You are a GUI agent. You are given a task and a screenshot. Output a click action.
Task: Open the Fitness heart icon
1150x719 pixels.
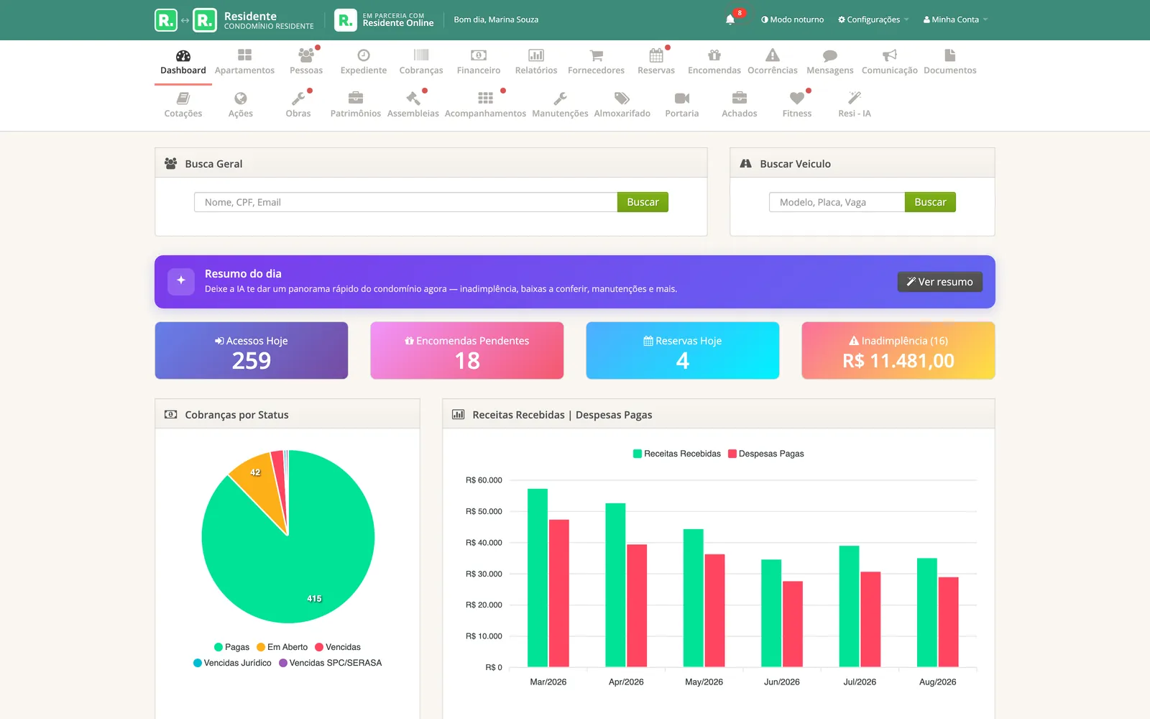[796, 99]
